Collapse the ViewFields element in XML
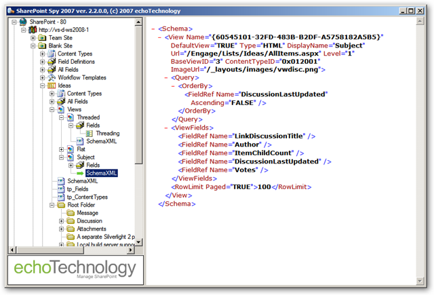 click(x=166, y=128)
